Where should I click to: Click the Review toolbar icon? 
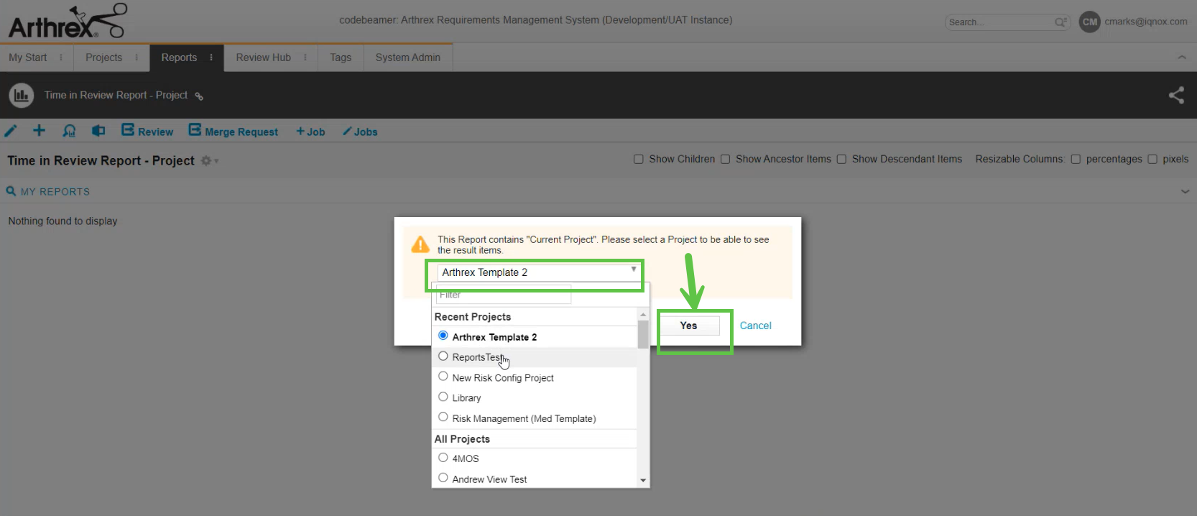147,132
